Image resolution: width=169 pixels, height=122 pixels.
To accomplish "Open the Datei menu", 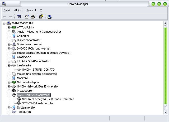I will [x=7, y=11].
